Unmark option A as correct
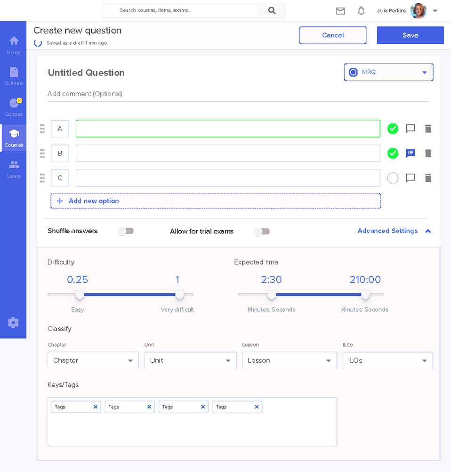The height and width of the screenshot is (472, 451). [393, 129]
